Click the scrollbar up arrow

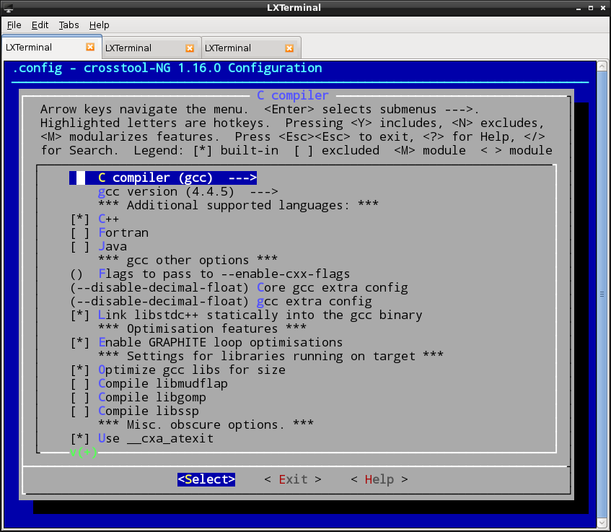tap(602, 66)
